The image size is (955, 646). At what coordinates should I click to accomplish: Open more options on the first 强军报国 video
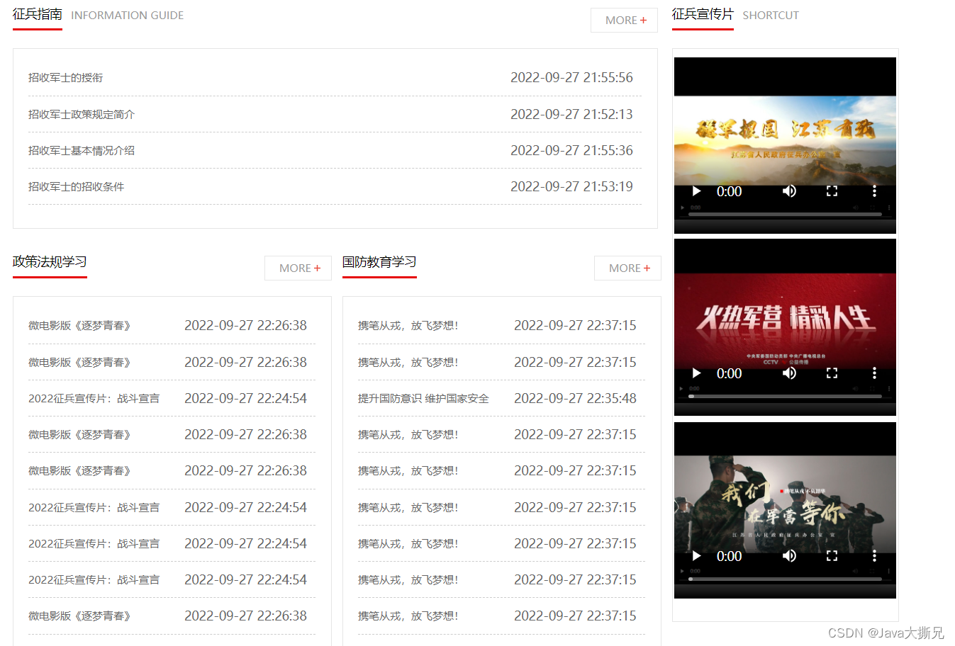(x=874, y=191)
